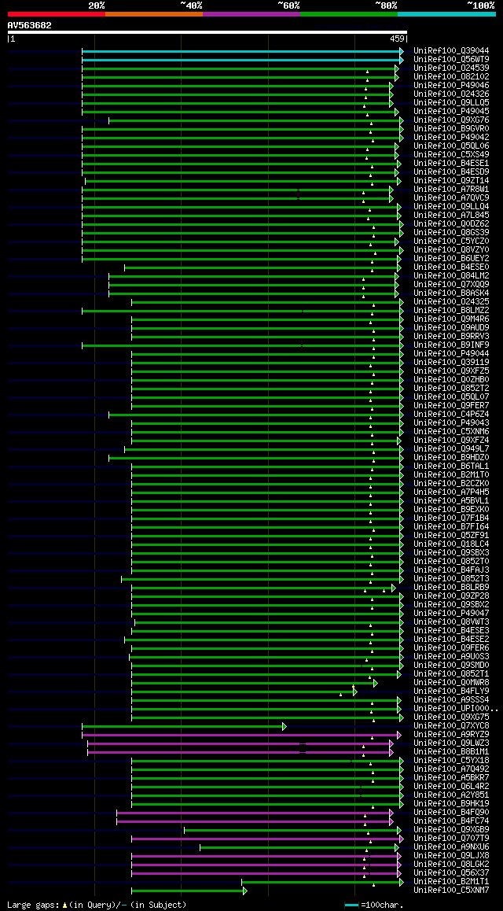Image resolution: width=503 pixels, height=911 pixels.
Task: Select the UniRef100_A9NXU6 label
Action: coord(451,848)
